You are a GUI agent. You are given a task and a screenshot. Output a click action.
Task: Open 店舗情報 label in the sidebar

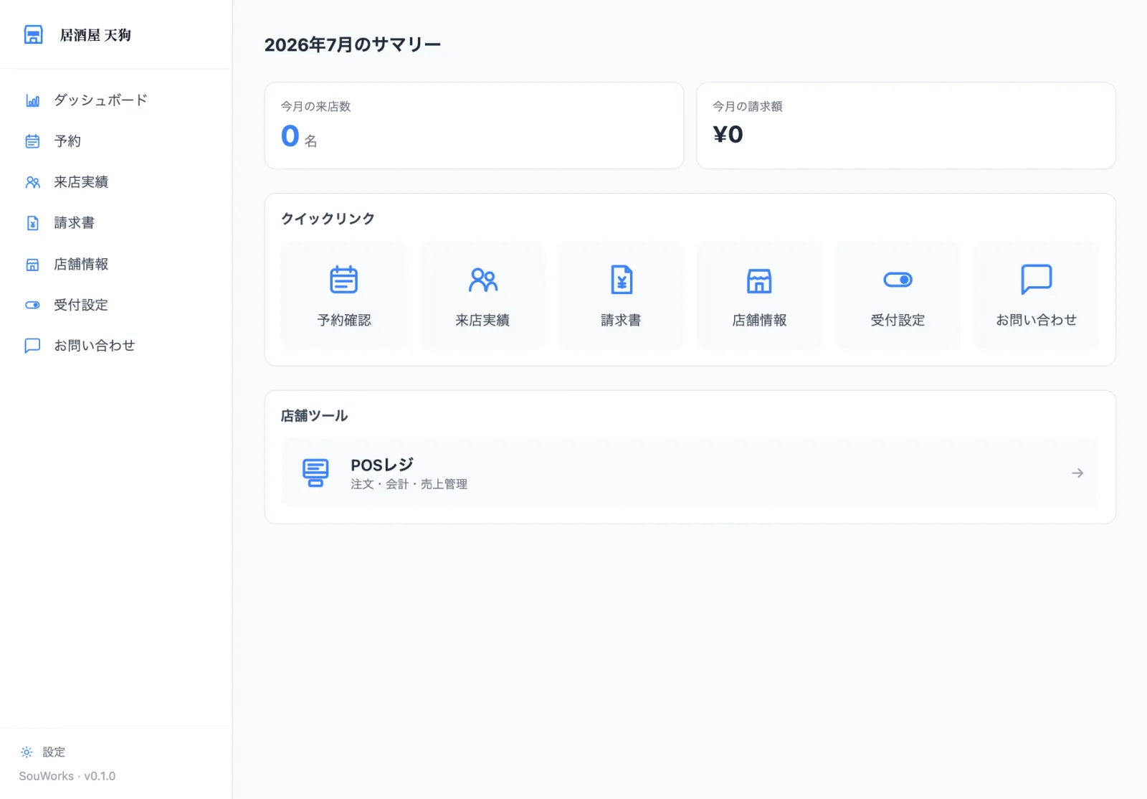81,265
